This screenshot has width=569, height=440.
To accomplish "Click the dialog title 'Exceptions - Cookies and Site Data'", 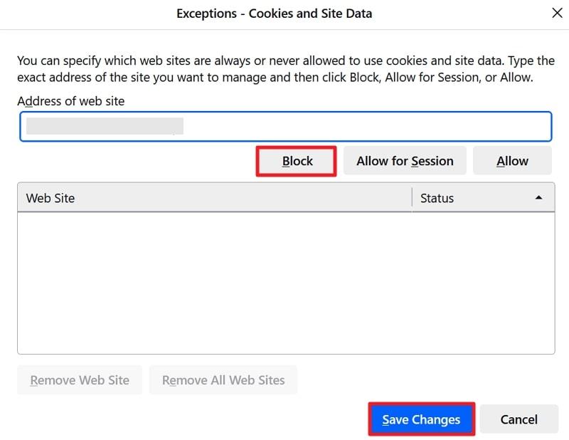I will point(274,14).
